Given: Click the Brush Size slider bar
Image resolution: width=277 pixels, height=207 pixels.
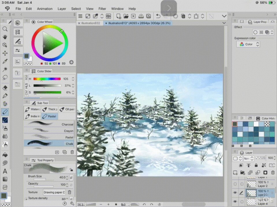Looking at the screenshot, I should click(x=44, y=179).
